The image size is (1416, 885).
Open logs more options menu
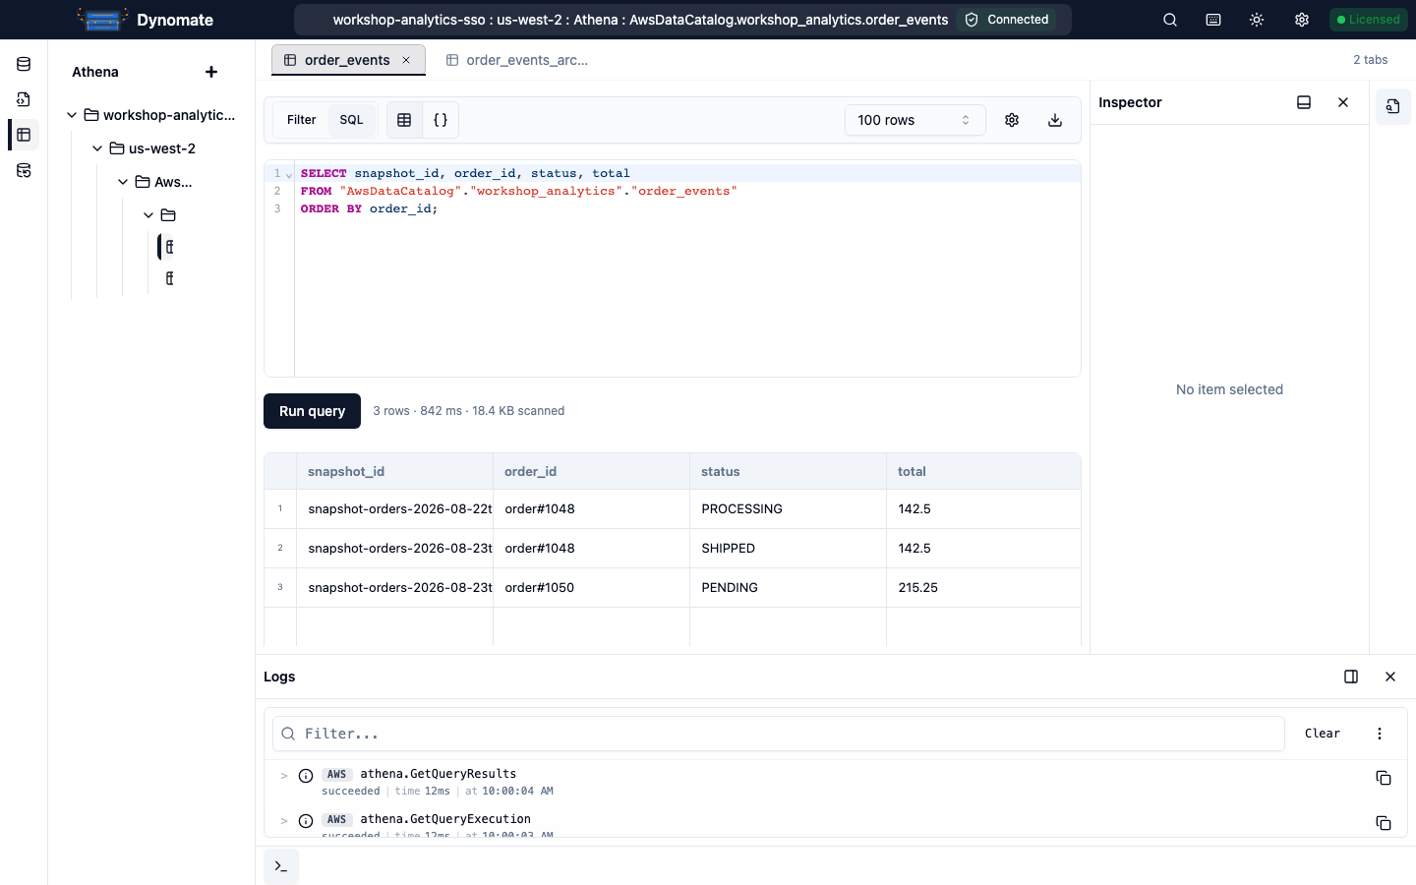(1380, 734)
